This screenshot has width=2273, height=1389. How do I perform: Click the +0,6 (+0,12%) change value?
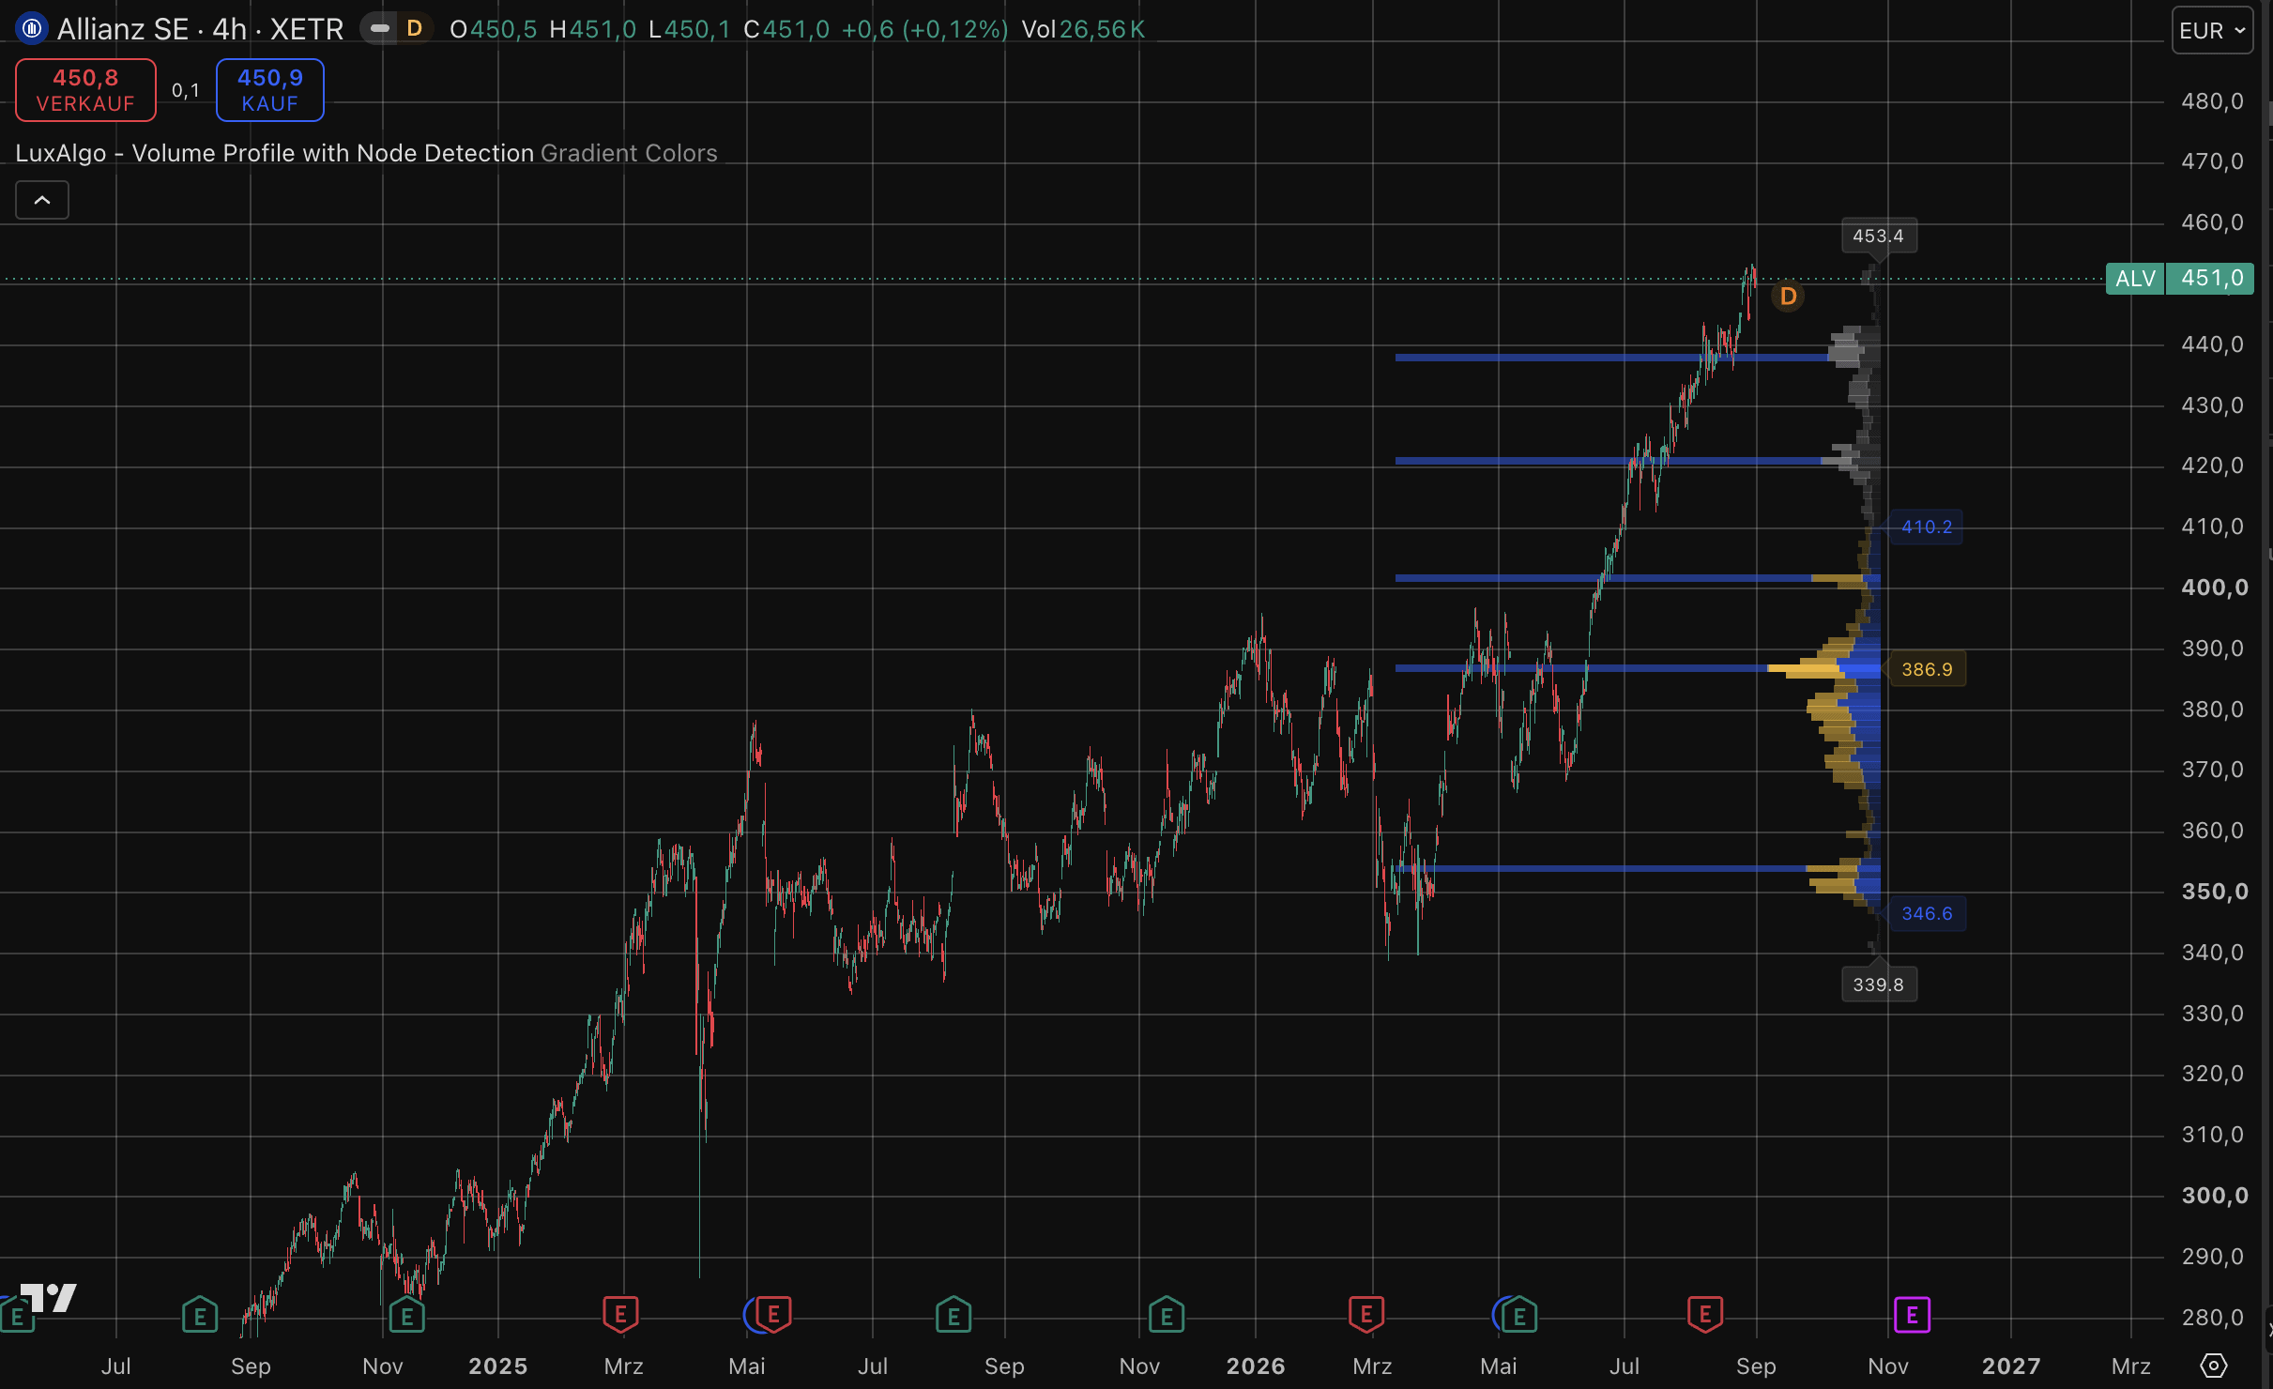tap(924, 29)
